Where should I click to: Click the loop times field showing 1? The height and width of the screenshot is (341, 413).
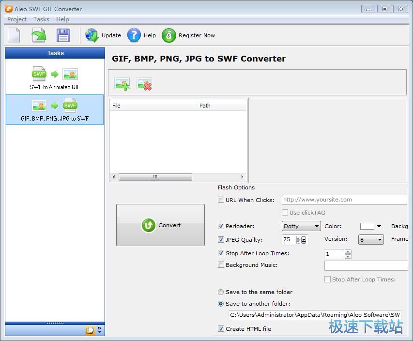coord(334,254)
